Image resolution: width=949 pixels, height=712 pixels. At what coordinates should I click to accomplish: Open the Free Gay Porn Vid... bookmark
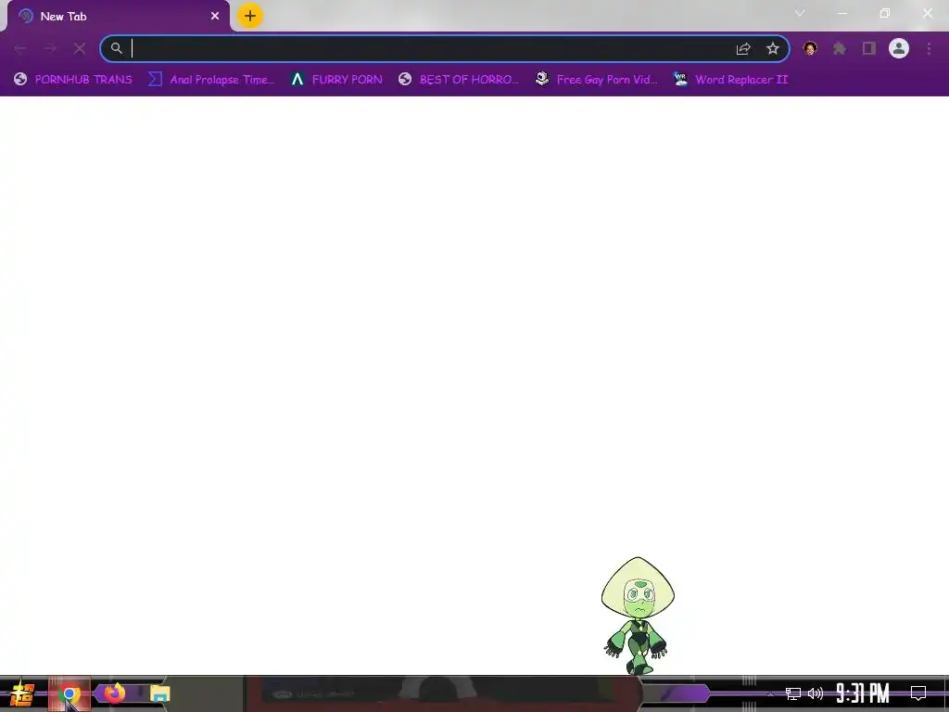596,80
